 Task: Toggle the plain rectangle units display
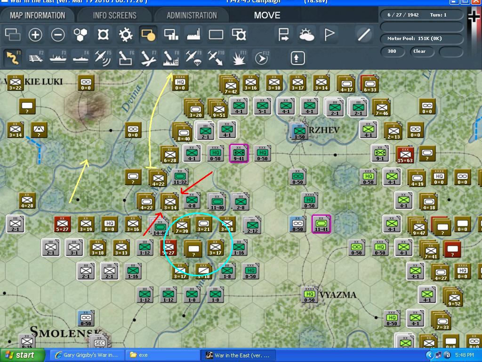click(216, 34)
